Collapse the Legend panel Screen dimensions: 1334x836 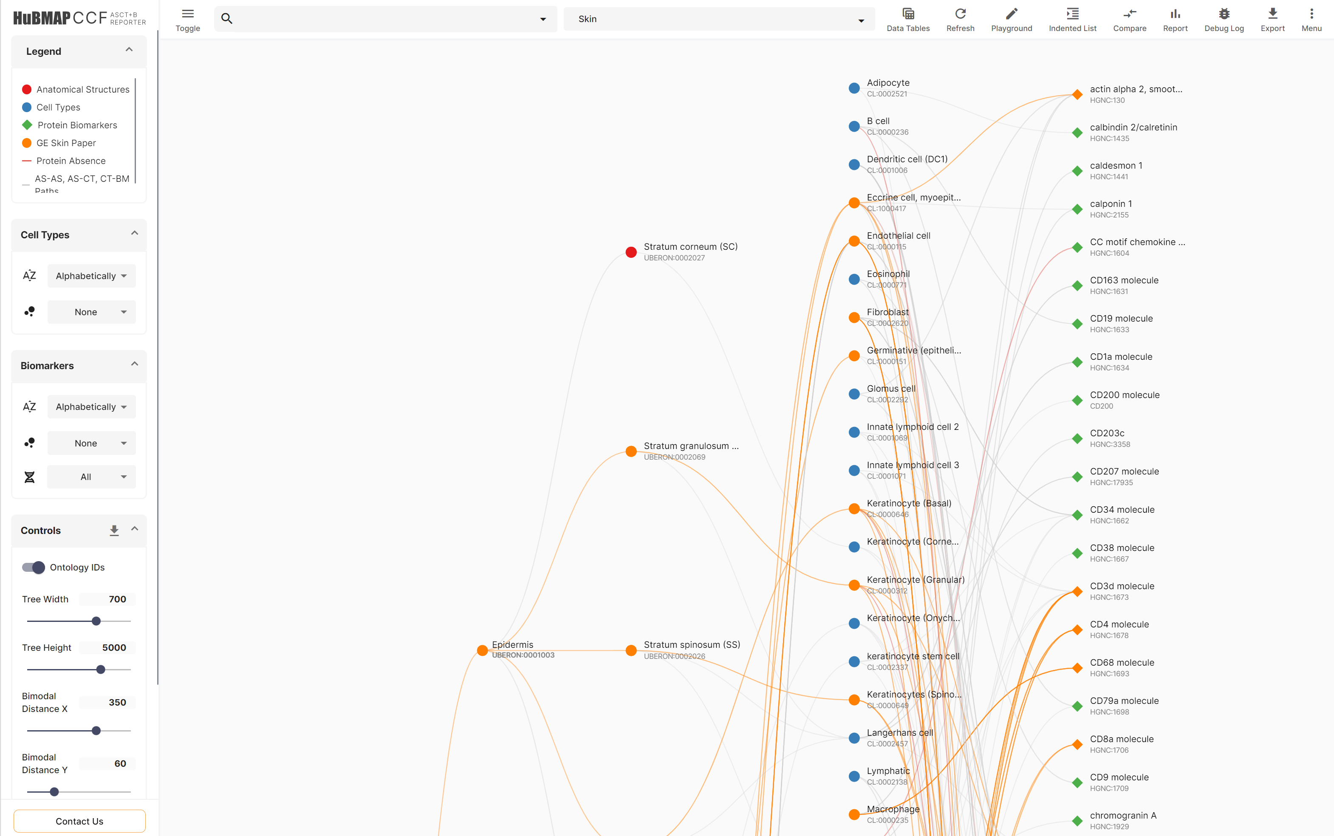[129, 50]
